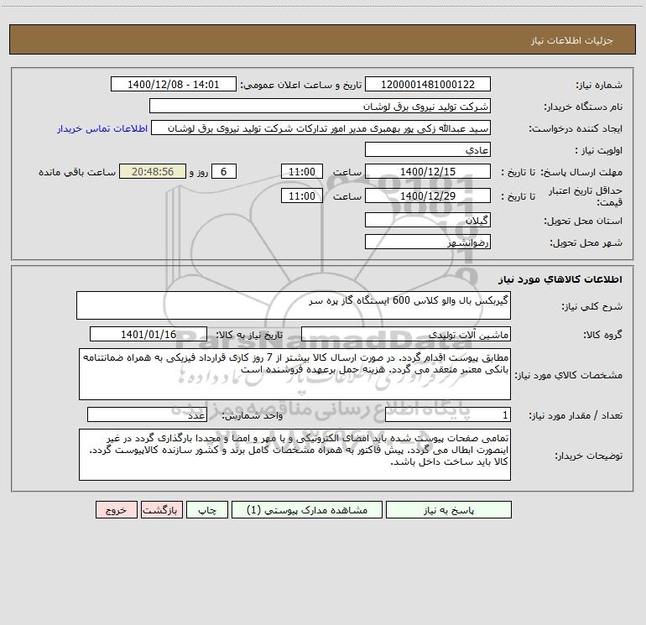
Task: Click the 11:00 time field beside 1400/12/15
Action: click(x=301, y=171)
